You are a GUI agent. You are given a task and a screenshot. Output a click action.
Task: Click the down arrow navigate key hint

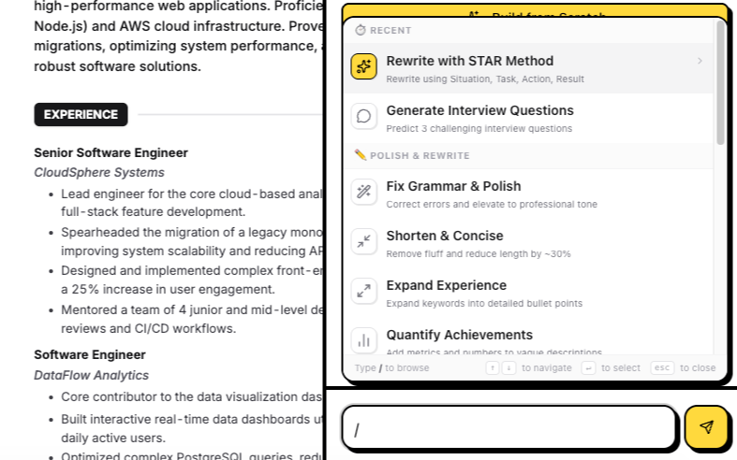509,368
